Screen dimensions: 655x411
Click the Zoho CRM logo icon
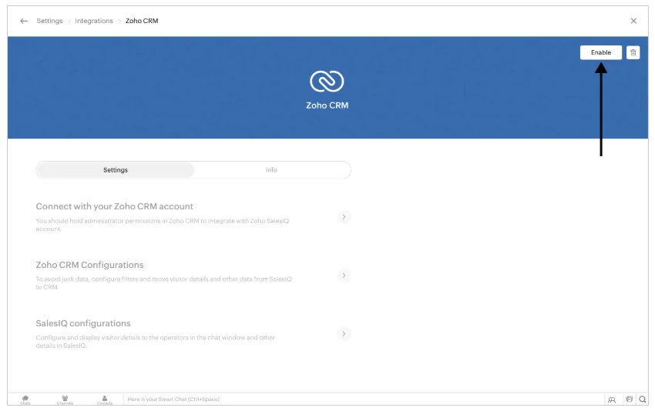pyautogui.click(x=327, y=81)
